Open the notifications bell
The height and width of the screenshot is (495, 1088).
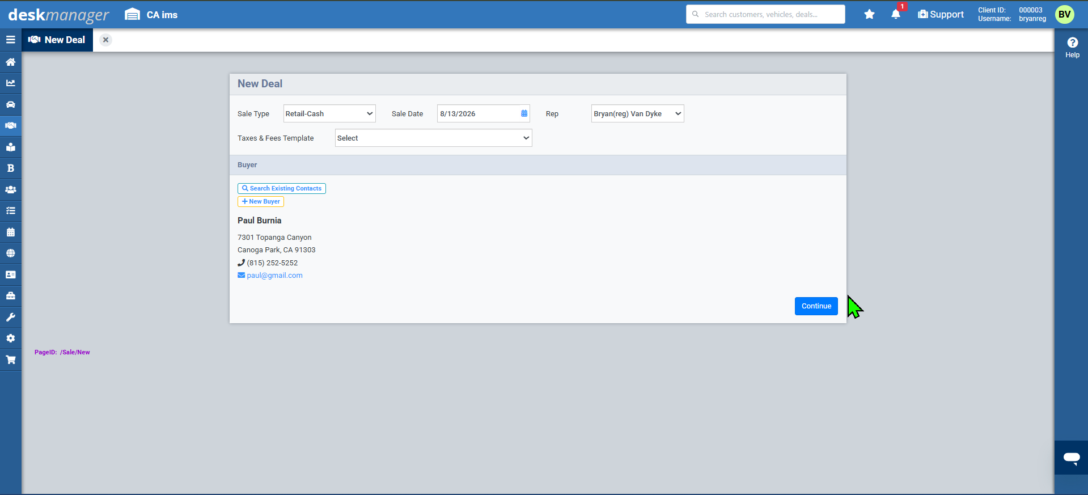[896, 14]
